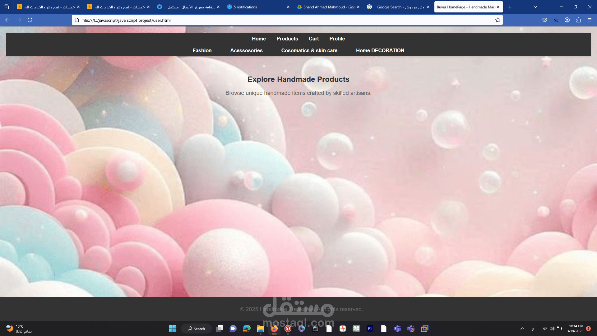Click the battery tray icon
Screen dimensions: 597x336
pos(560,329)
